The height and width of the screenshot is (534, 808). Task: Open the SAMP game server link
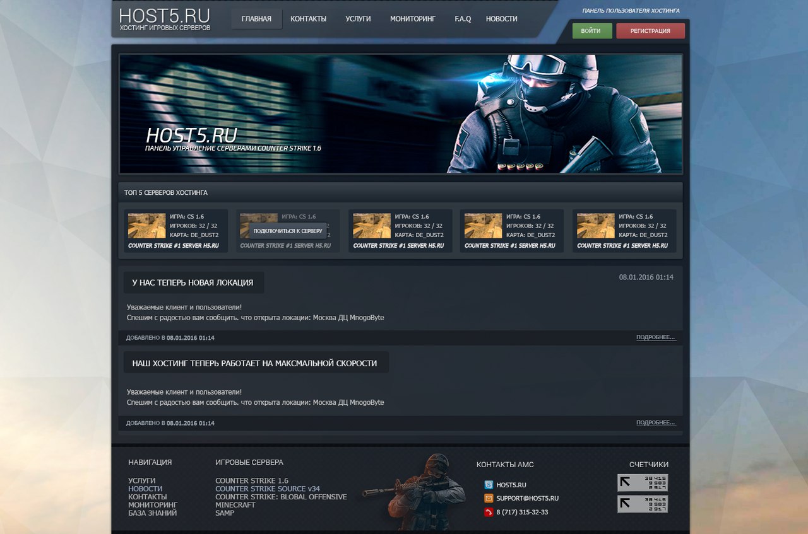point(225,513)
